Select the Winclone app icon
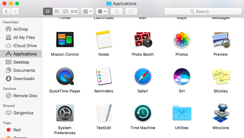 (221, 113)
